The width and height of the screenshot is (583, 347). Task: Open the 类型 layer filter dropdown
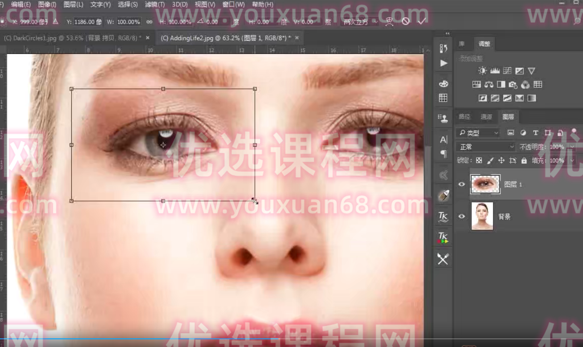pos(478,133)
